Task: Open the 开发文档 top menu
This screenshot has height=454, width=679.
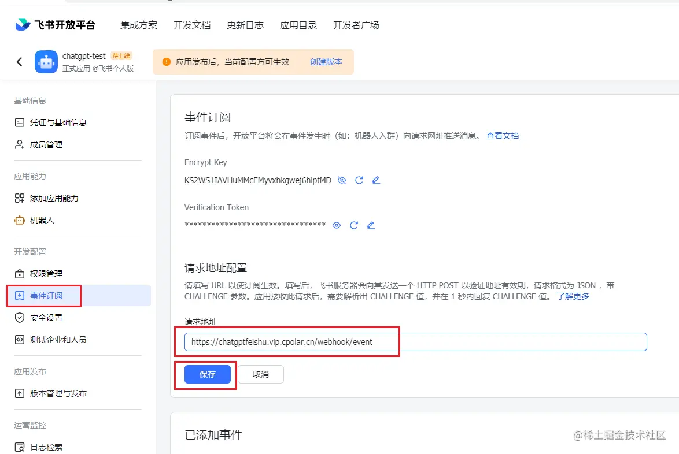Action: coord(192,25)
